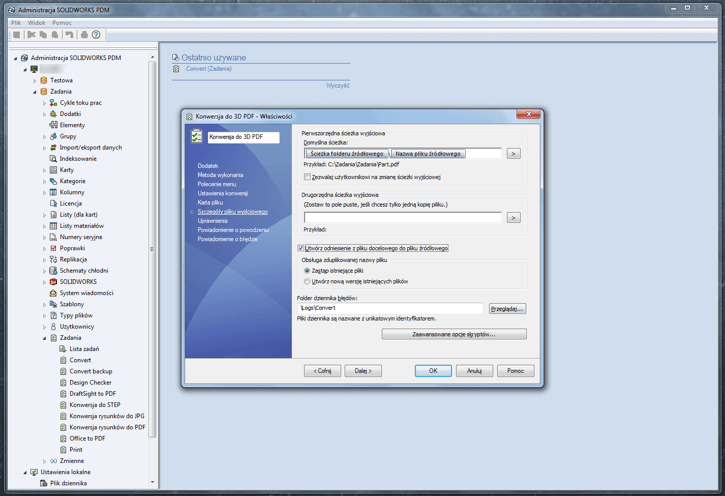725x496 pixels.
Task: Click Zaawansowane opcje skryptów button
Action: tap(454, 334)
